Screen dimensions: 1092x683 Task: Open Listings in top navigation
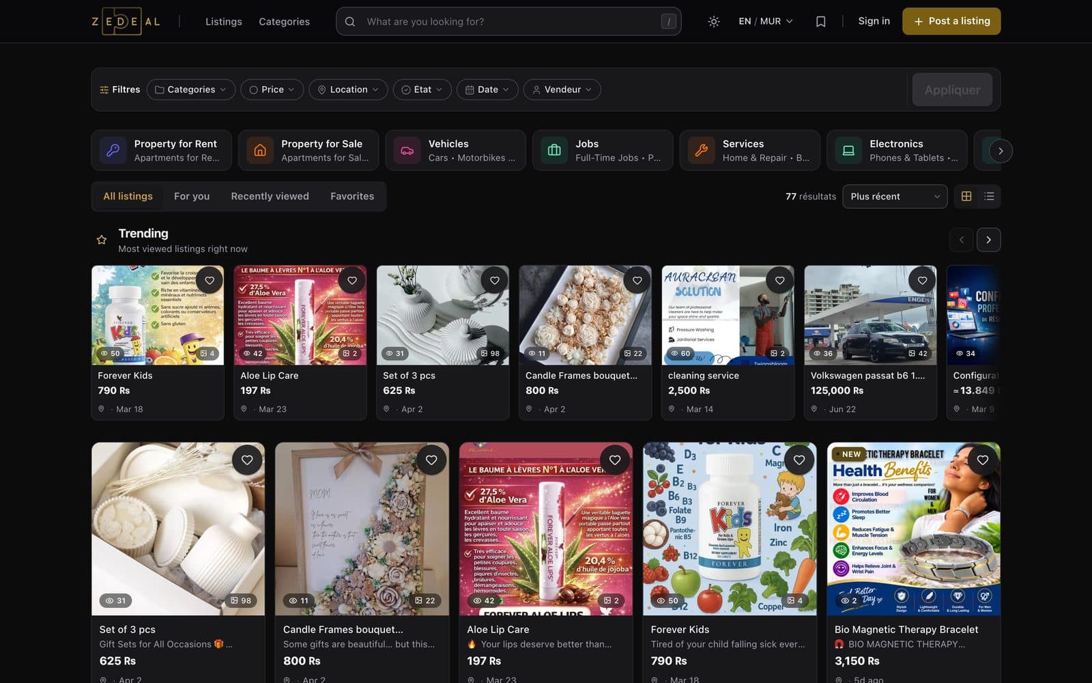click(224, 21)
